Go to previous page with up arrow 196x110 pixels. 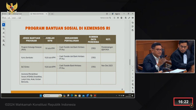[133, 74]
